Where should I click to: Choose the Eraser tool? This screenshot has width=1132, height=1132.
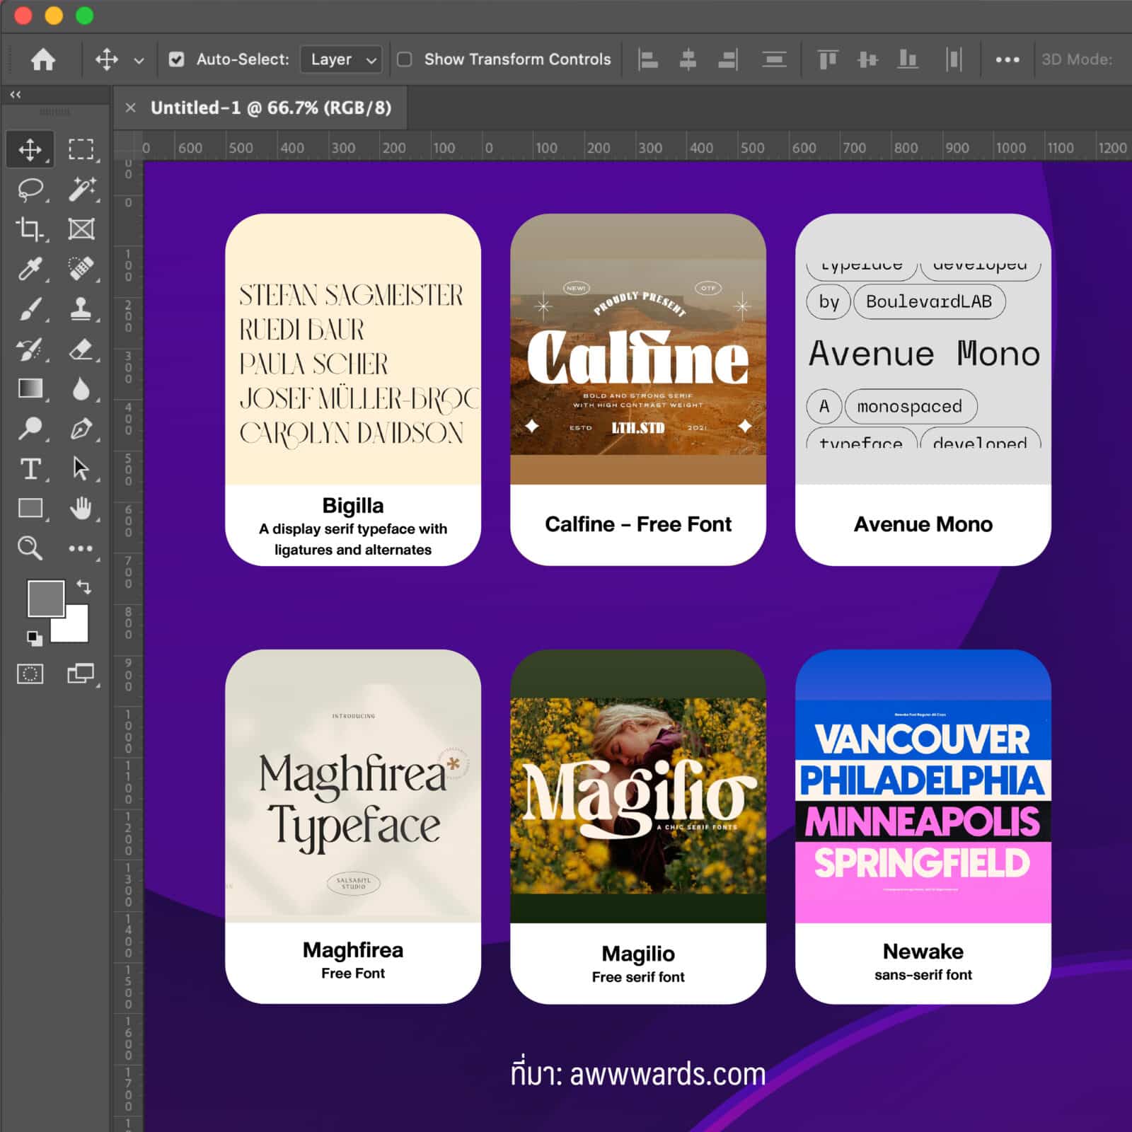(x=81, y=350)
